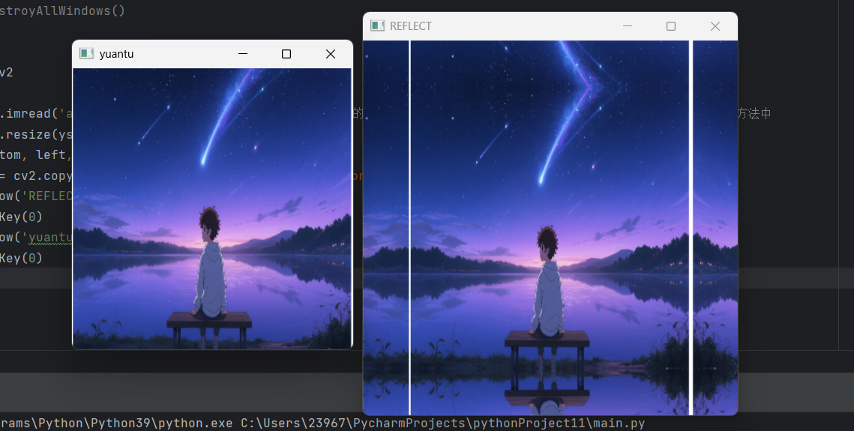Close the yuantu window

[331, 54]
